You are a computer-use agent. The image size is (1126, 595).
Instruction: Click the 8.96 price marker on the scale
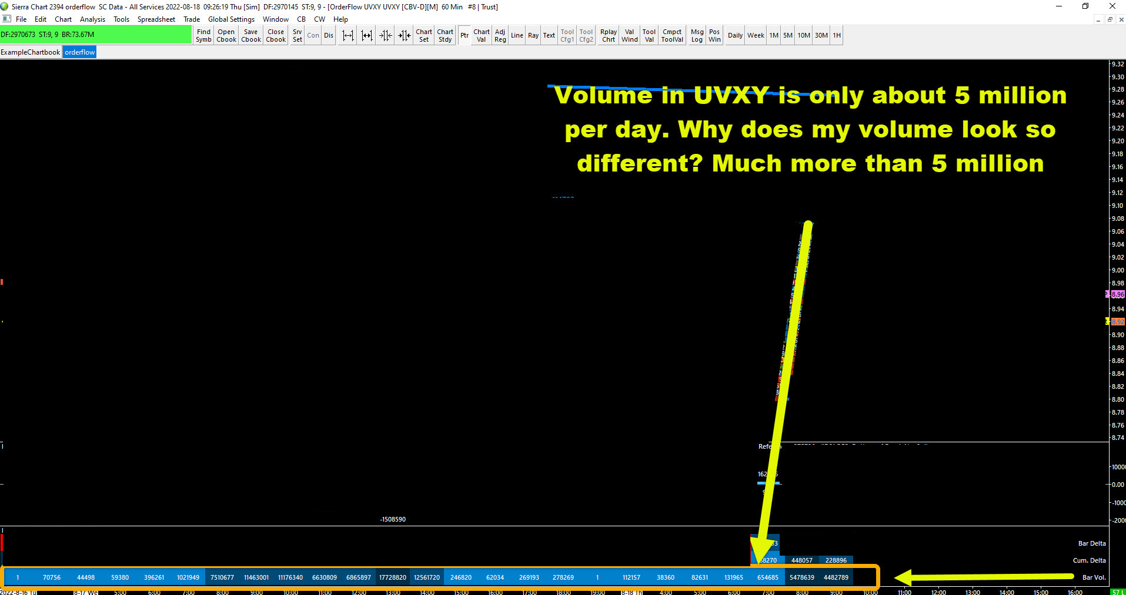(x=1117, y=294)
